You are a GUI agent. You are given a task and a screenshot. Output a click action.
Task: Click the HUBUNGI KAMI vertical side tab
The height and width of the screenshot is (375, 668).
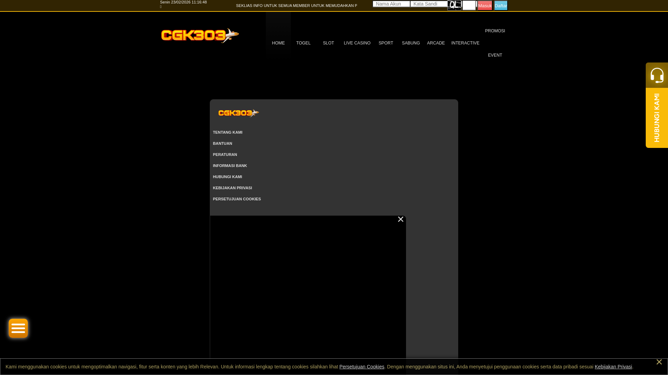tap(657, 118)
